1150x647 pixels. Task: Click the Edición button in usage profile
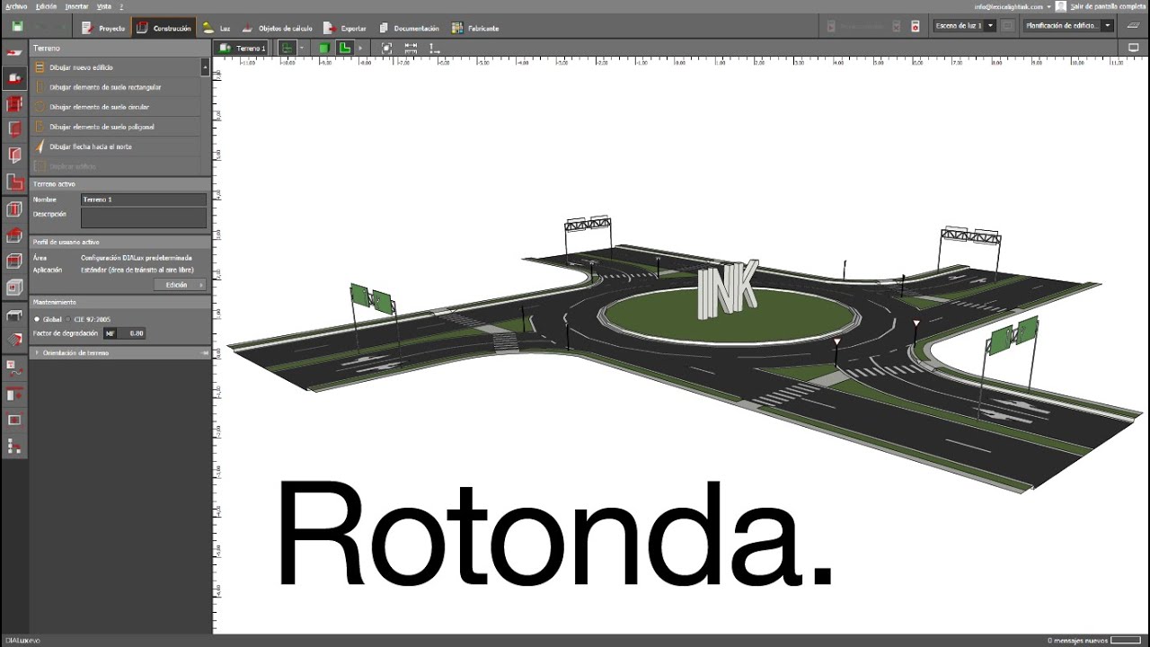pos(181,285)
